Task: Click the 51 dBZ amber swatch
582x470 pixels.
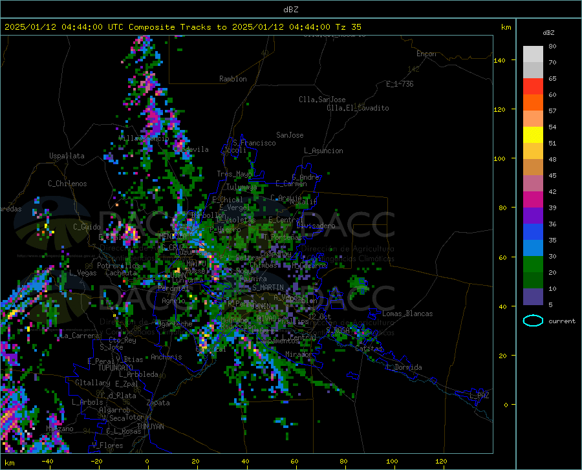Action: click(x=533, y=151)
